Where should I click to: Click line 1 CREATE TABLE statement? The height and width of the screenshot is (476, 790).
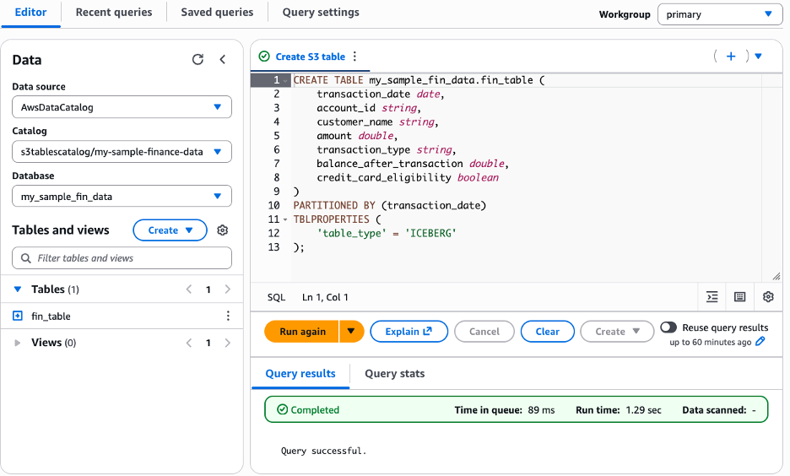(x=419, y=80)
